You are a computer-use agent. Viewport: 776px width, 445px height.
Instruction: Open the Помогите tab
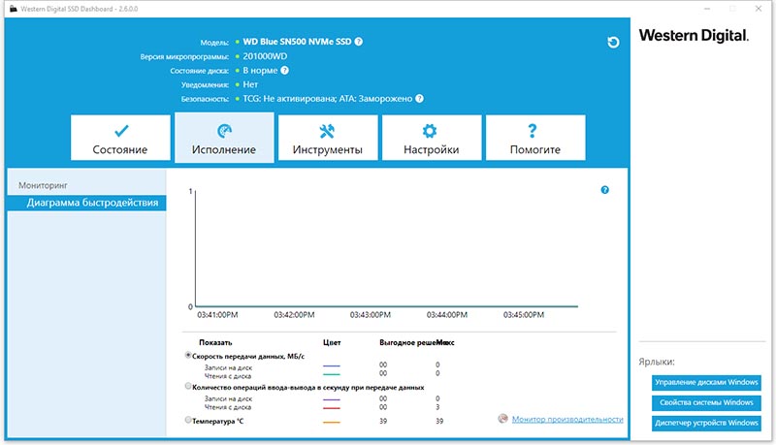pyautogui.click(x=535, y=138)
